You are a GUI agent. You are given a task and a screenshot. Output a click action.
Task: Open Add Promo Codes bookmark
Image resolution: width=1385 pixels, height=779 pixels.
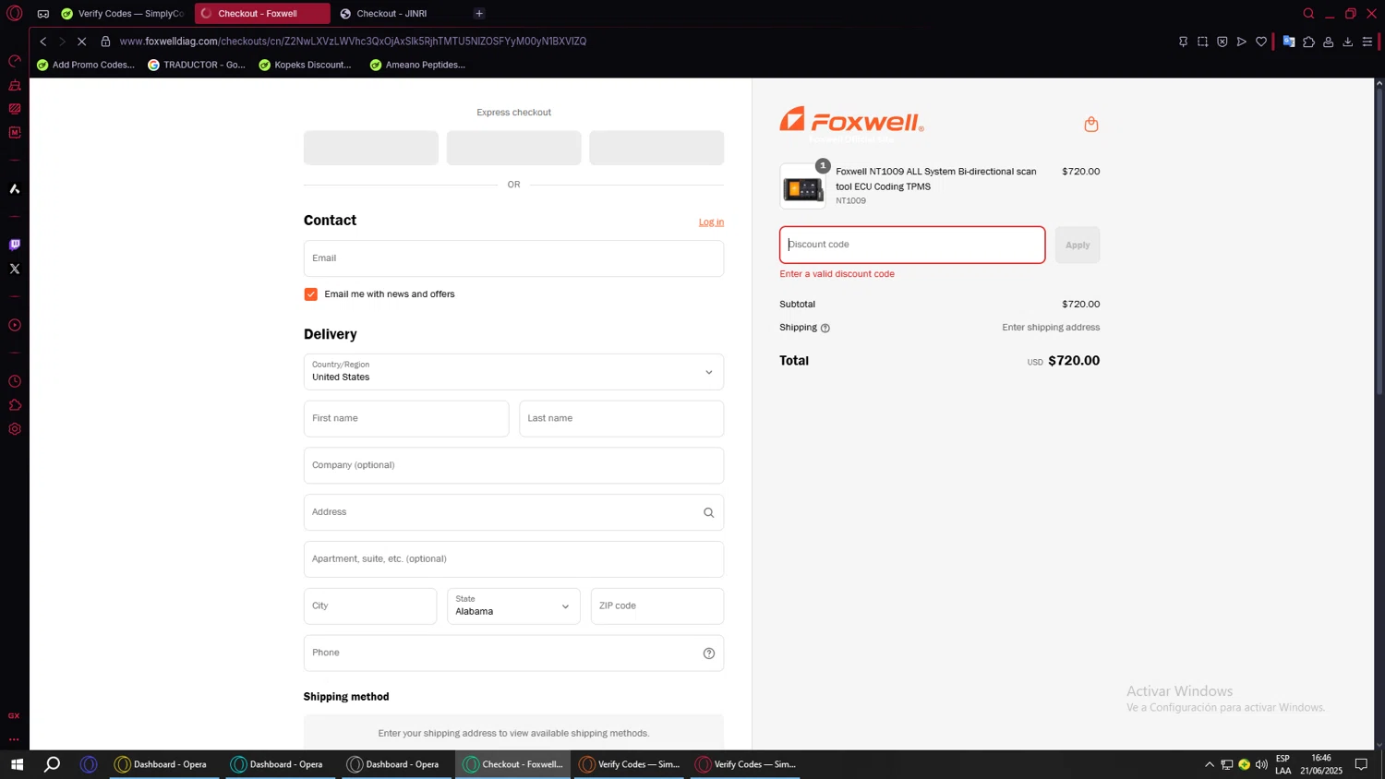point(86,65)
